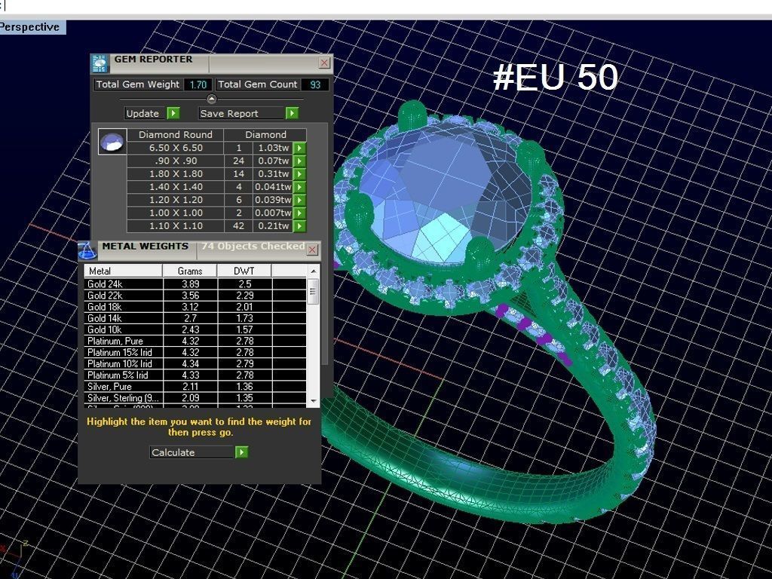Click the Diamond material column header

point(265,134)
